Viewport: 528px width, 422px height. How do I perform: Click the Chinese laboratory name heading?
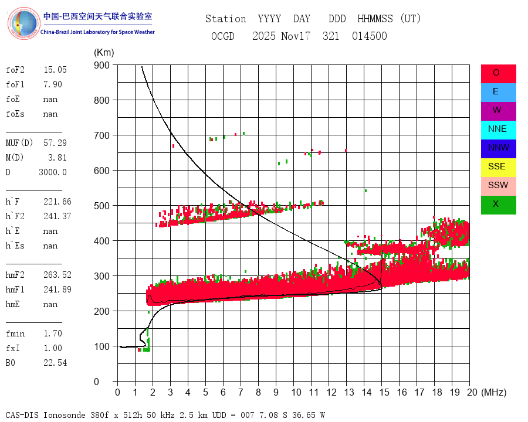pyautogui.click(x=97, y=16)
